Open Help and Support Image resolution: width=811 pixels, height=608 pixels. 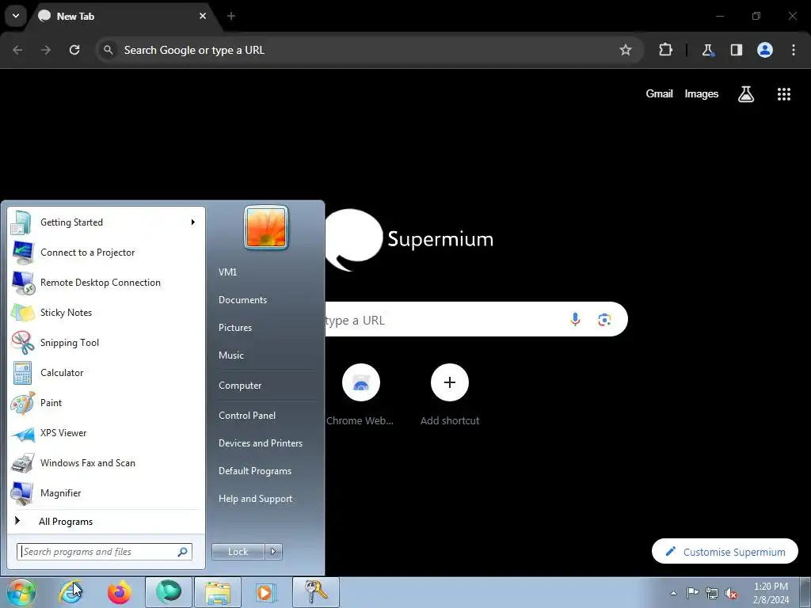(256, 499)
